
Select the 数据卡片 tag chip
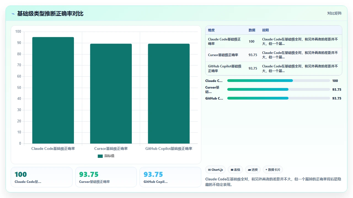pyautogui.click(x=273, y=170)
